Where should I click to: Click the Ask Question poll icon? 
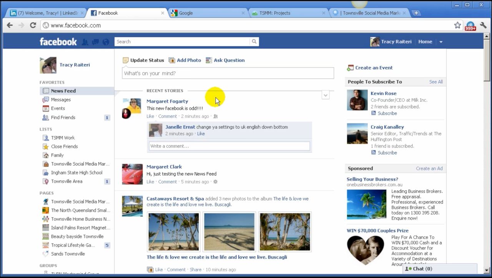pyautogui.click(x=209, y=60)
